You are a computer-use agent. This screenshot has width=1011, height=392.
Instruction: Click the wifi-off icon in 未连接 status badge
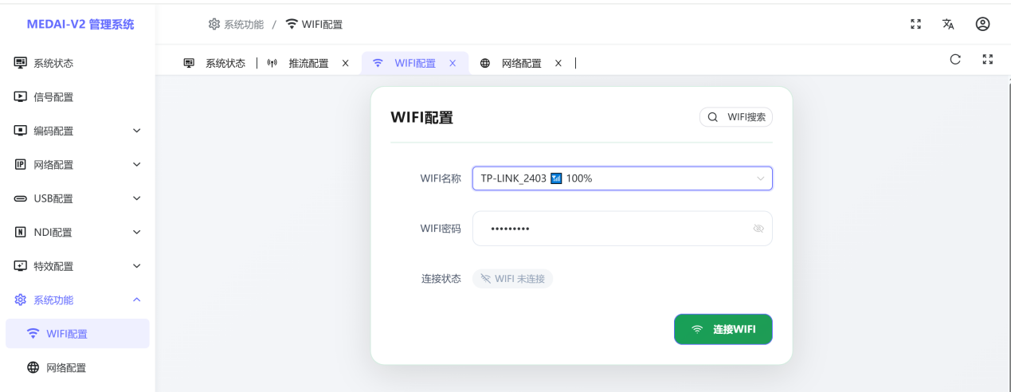(x=485, y=278)
